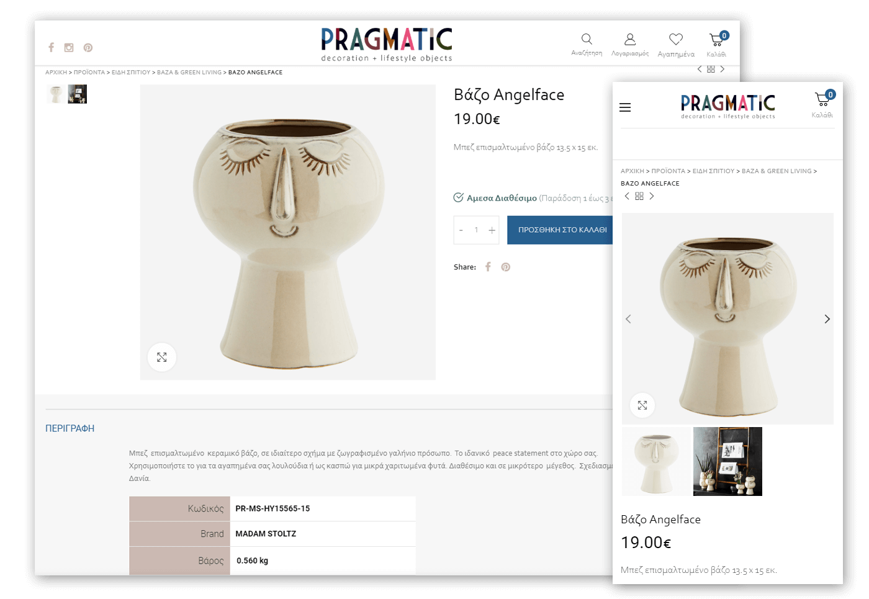Screen dimensions: 869x599
Task: Open the desktop Καλάθι cart icon
Action: point(717,39)
